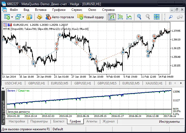Open the profiles icon in toolbar
The image size is (186, 133).
click(x=18, y=17)
